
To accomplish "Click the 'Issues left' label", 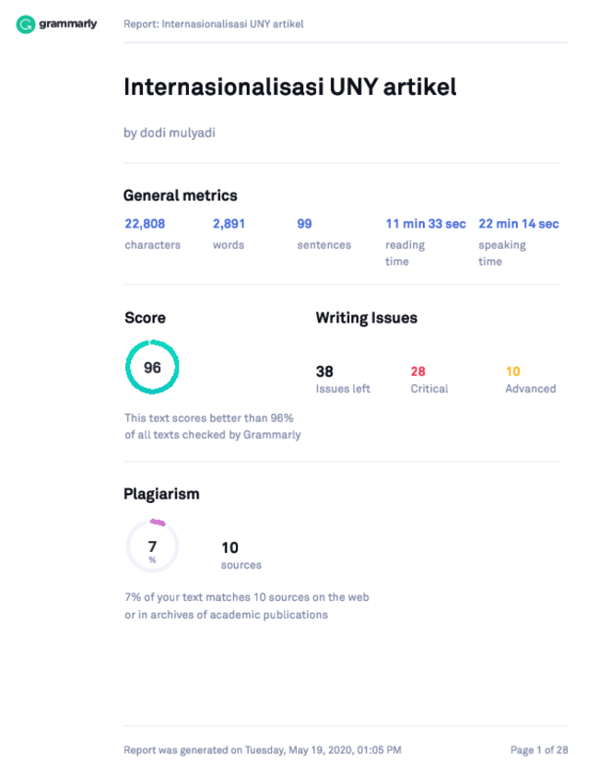I will 343,389.
